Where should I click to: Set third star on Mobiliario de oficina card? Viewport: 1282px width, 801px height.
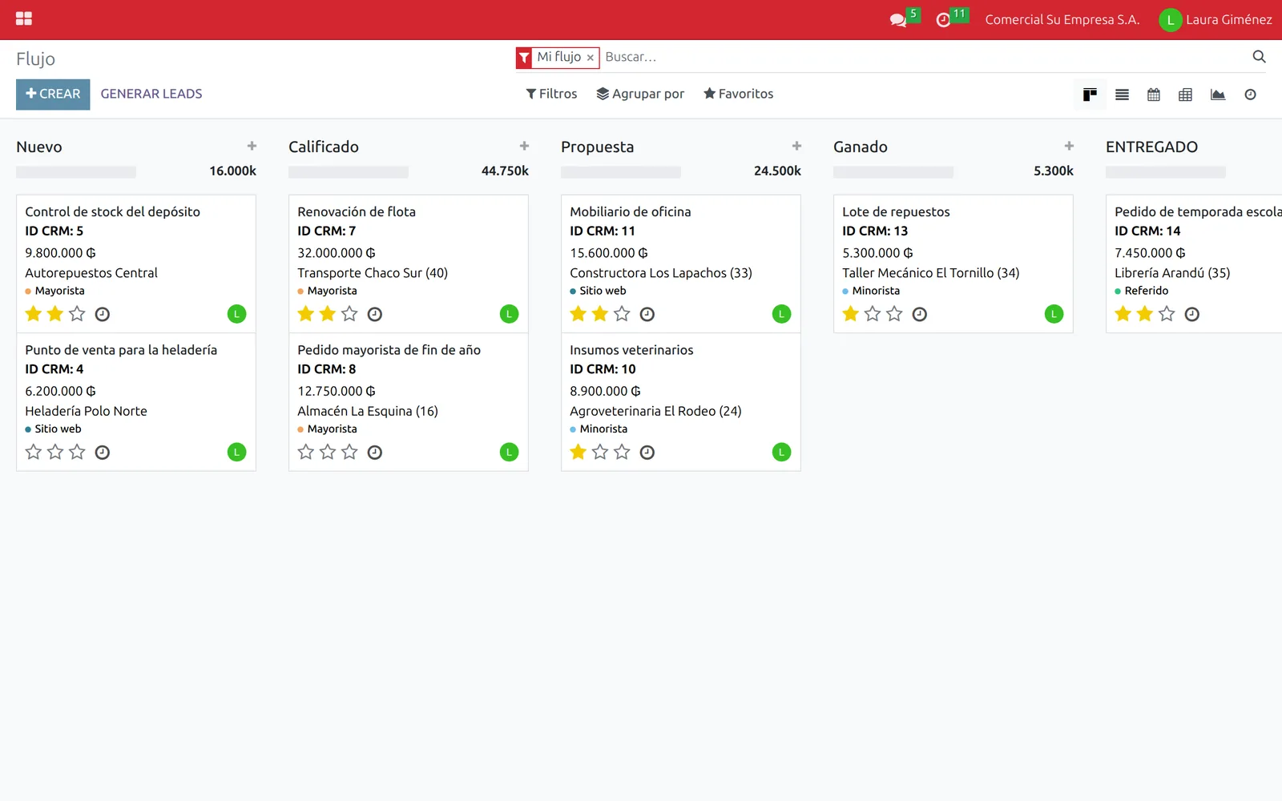[622, 314]
